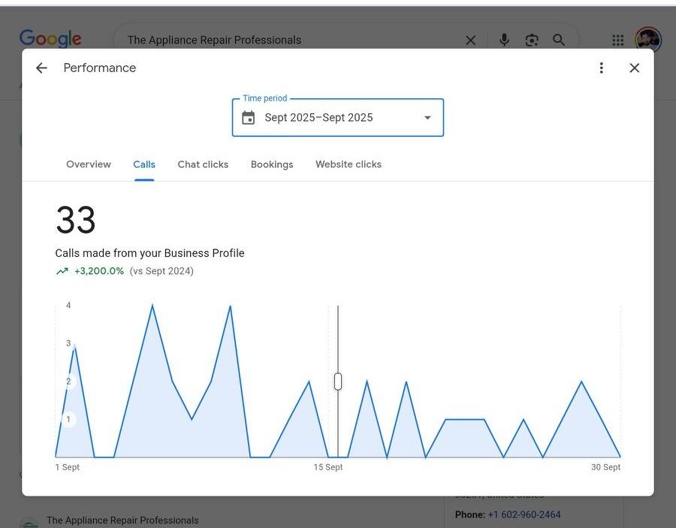Click the Google logo
Viewport: 676px width, 528px height.
[x=50, y=39]
